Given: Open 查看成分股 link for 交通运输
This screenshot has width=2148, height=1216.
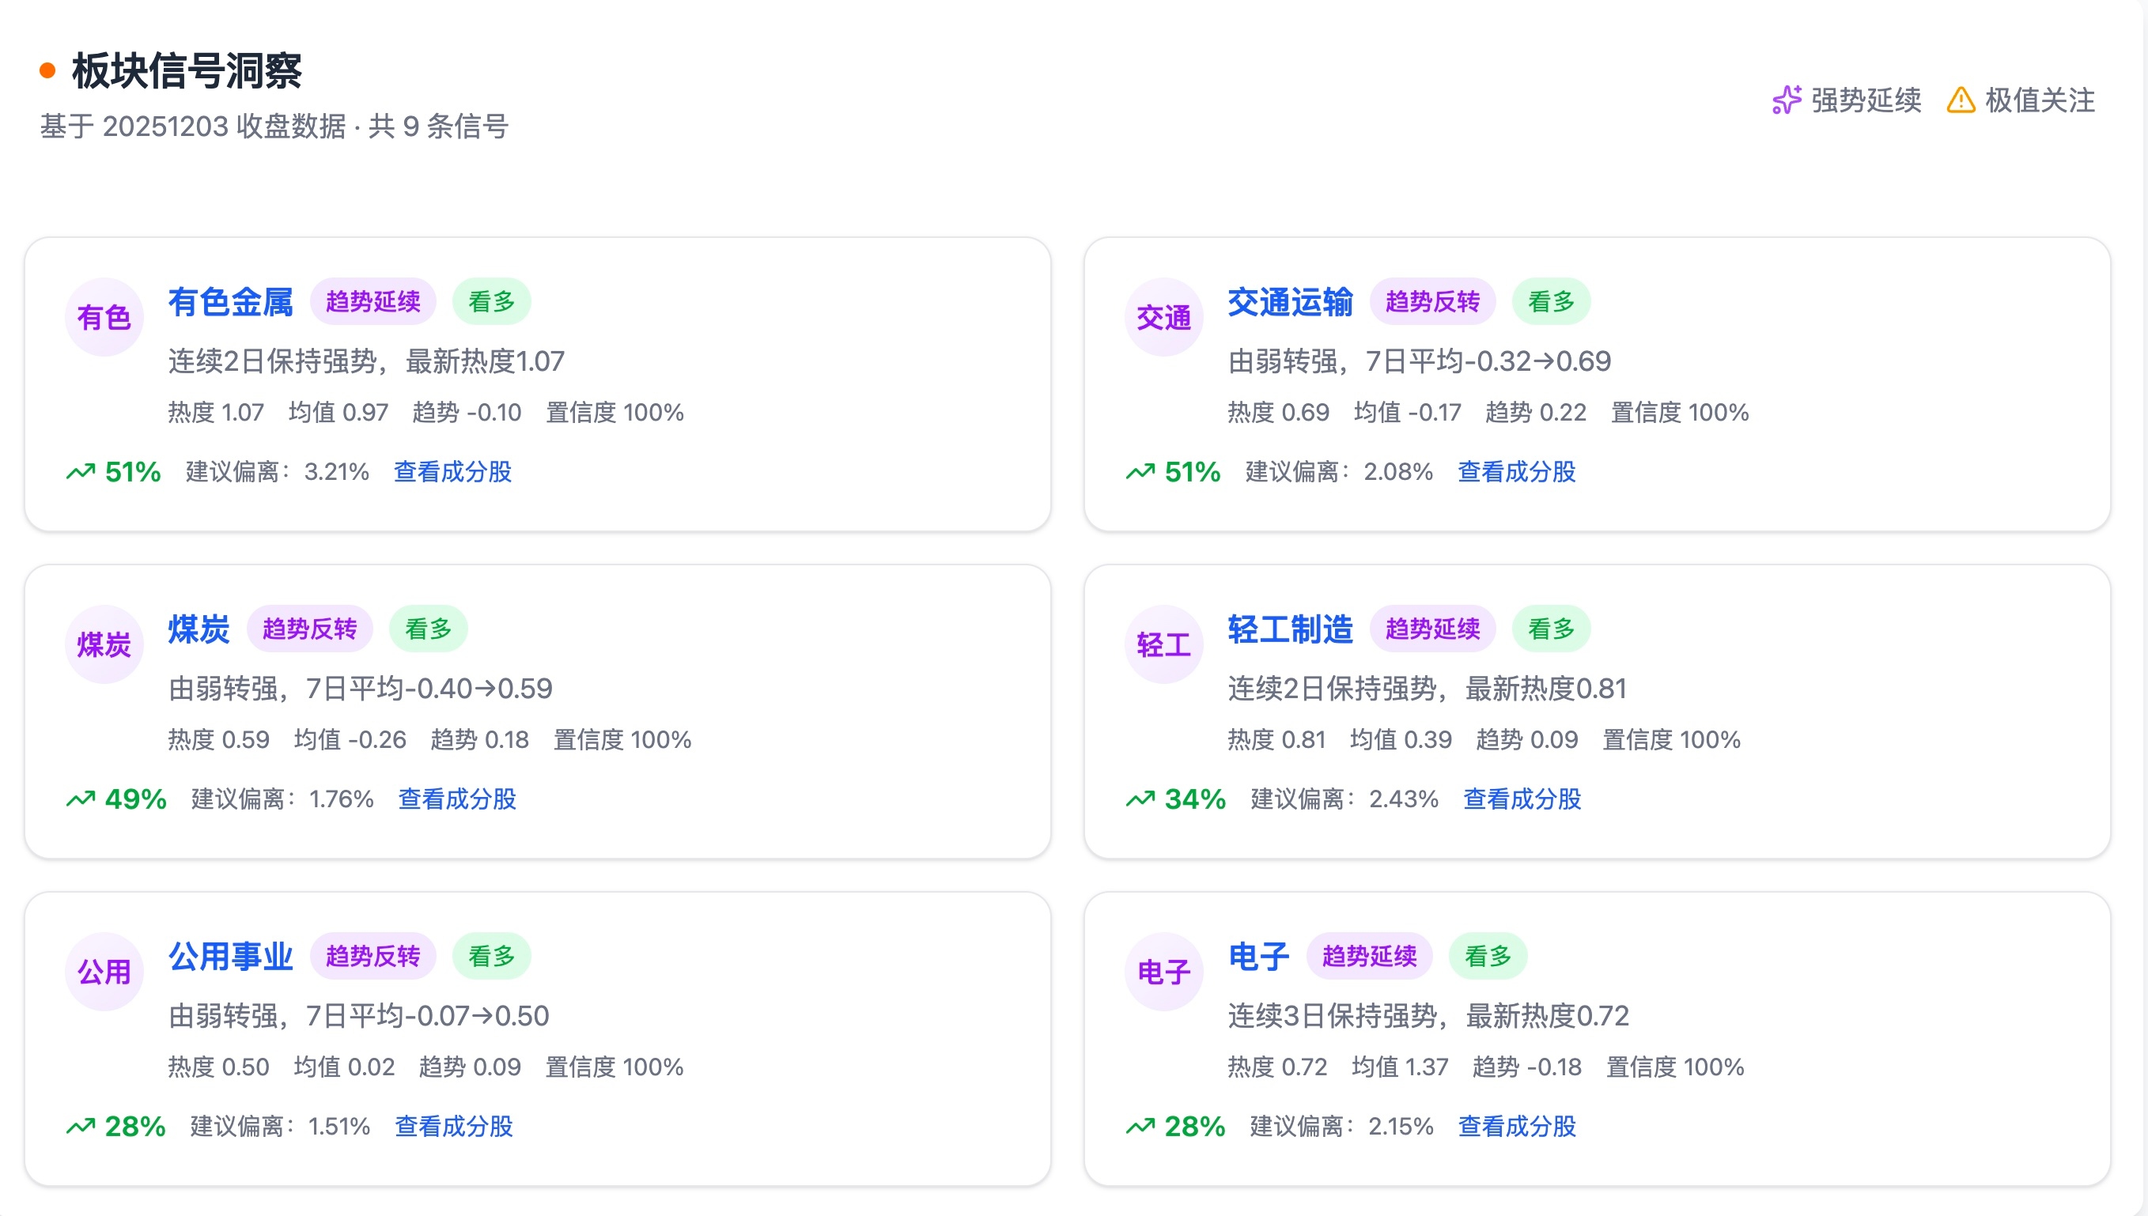Looking at the screenshot, I should click(x=1516, y=472).
